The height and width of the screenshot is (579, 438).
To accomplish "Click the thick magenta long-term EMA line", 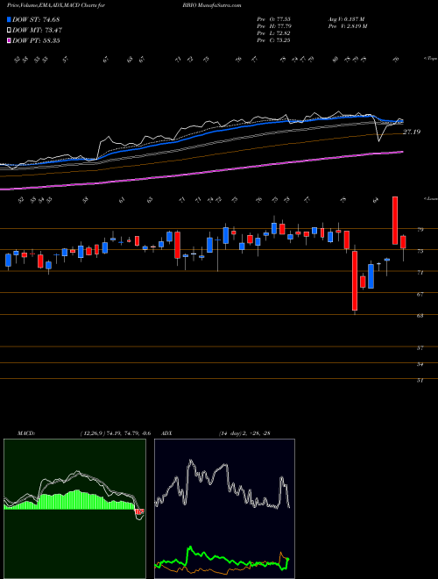I will [x=201, y=173].
